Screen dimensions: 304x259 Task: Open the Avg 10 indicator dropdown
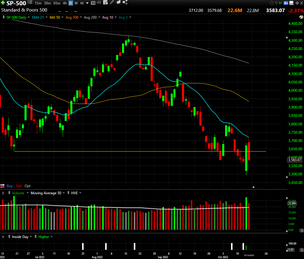point(116,17)
